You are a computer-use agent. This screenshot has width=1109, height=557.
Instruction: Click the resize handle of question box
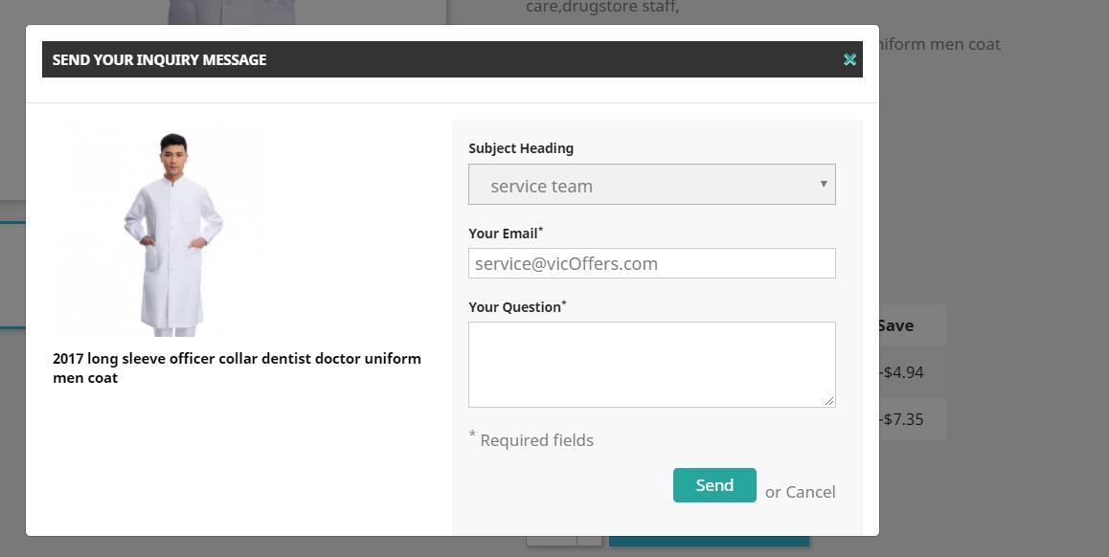point(829,401)
